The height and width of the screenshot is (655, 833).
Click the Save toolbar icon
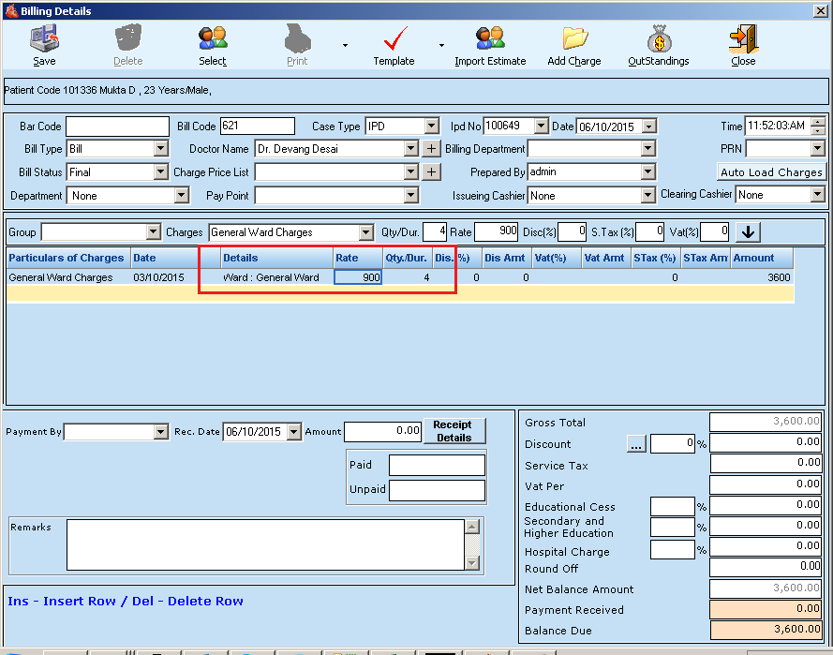click(44, 39)
